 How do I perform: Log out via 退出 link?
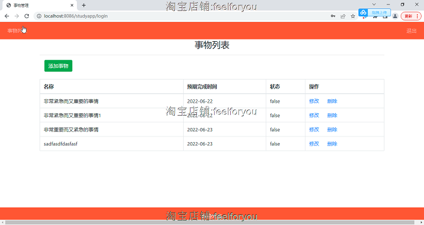click(412, 31)
